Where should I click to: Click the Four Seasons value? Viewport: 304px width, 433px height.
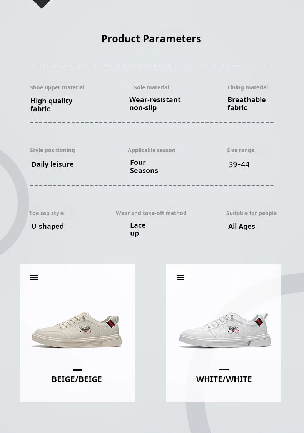144,166
